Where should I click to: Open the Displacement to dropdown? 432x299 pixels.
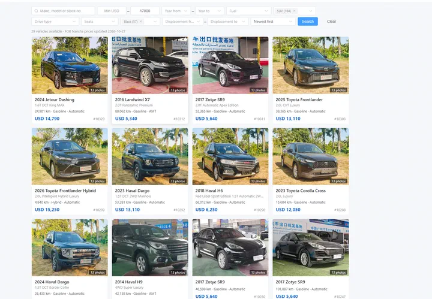[228, 22]
